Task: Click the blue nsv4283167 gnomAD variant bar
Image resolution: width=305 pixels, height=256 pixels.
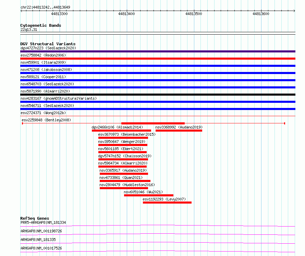Action: (158, 102)
